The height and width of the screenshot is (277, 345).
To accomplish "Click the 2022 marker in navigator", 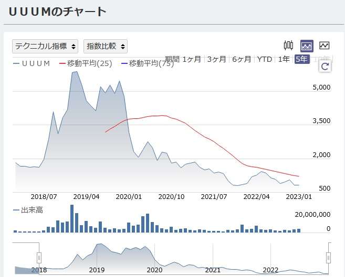I will pyautogui.click(x=270, y=270).
